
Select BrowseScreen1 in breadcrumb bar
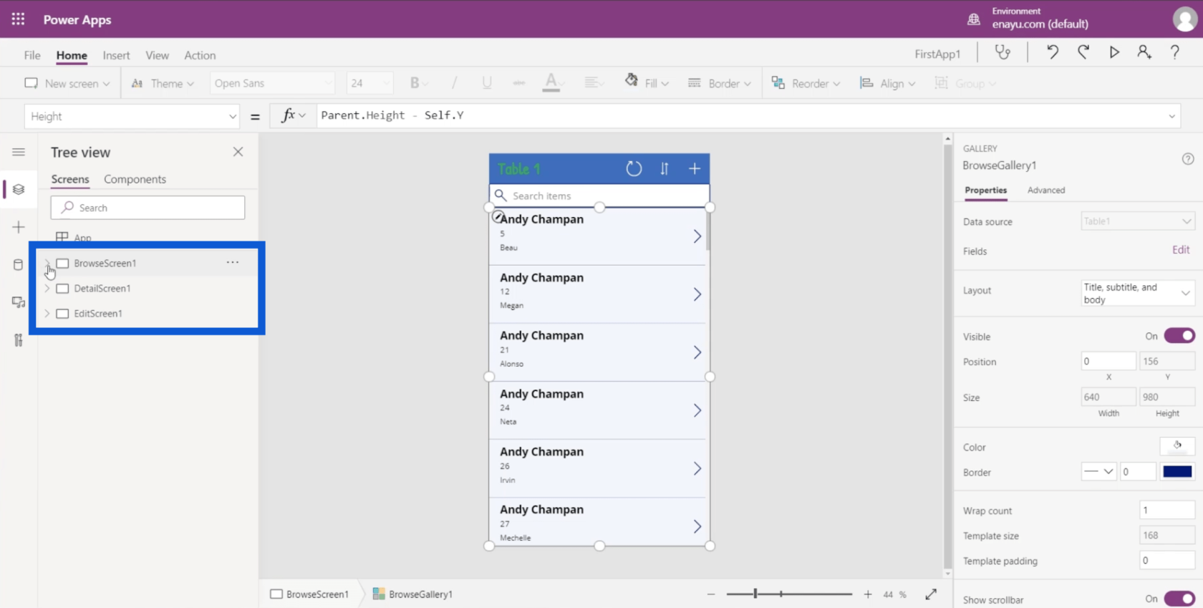309,594
